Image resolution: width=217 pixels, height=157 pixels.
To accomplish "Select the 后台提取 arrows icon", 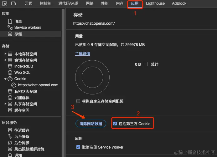I will [10, 136].
